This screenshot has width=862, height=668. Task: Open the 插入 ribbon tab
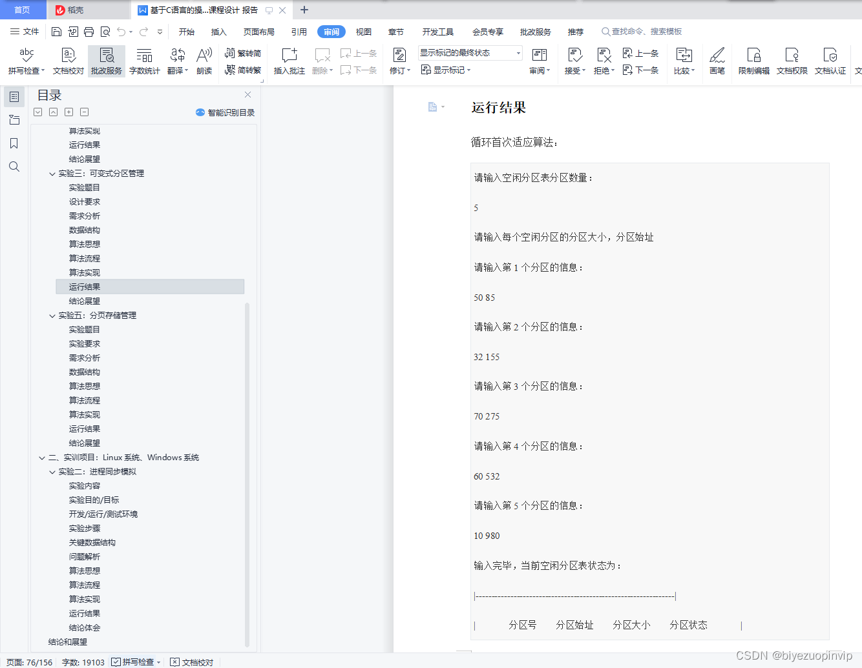tap(219, 32)
